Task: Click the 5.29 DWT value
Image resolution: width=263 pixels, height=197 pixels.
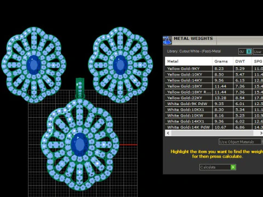Action: coord(240,69)
